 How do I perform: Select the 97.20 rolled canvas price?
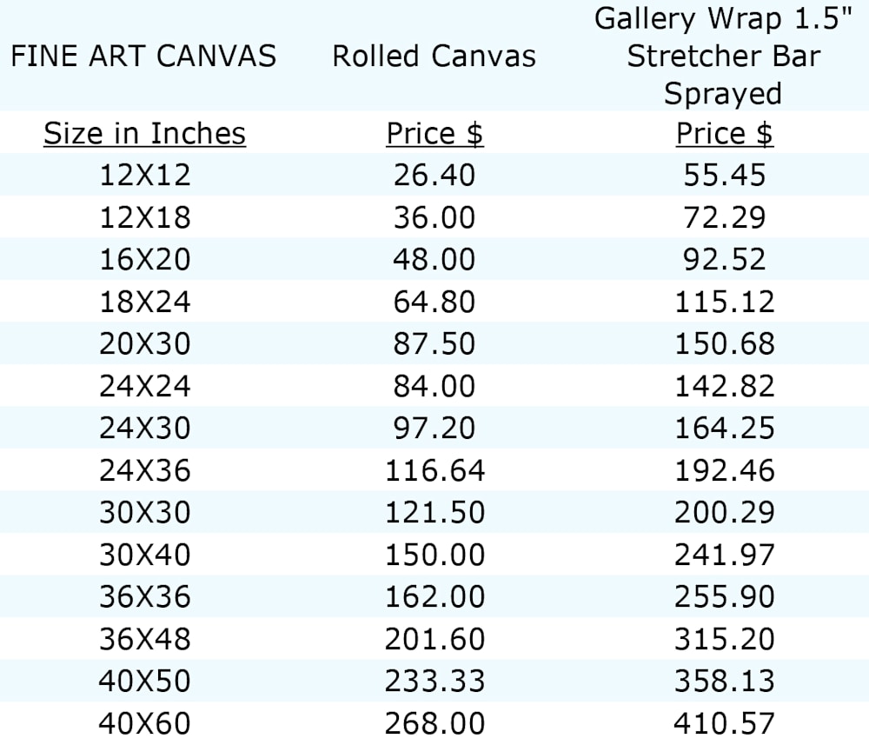(x=434, y=428)
